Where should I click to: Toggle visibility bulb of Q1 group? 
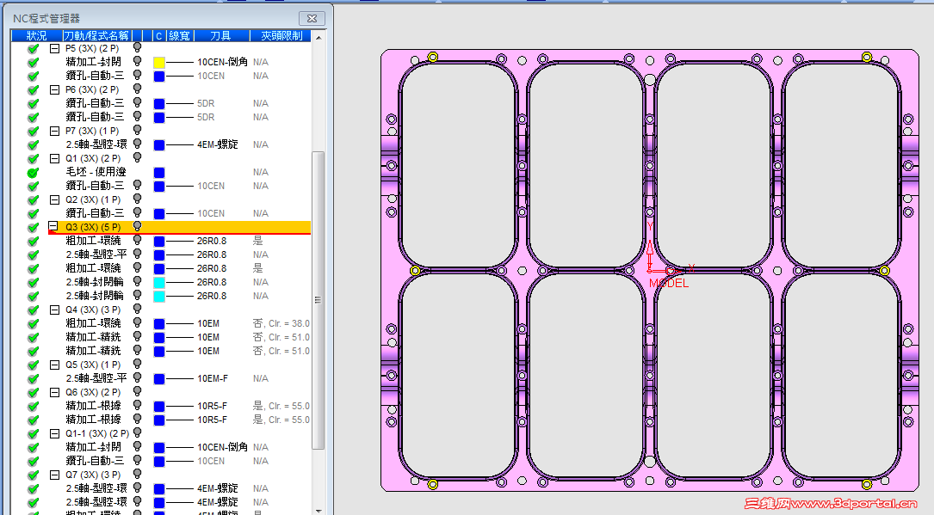pos(137,157)
